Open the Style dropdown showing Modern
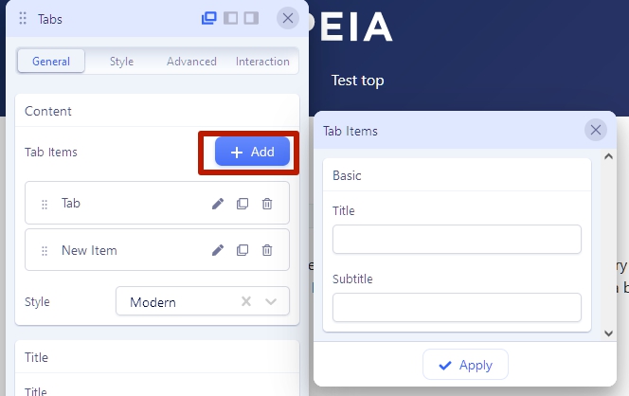This screenshot has width=629, height=396. [272, 302]
